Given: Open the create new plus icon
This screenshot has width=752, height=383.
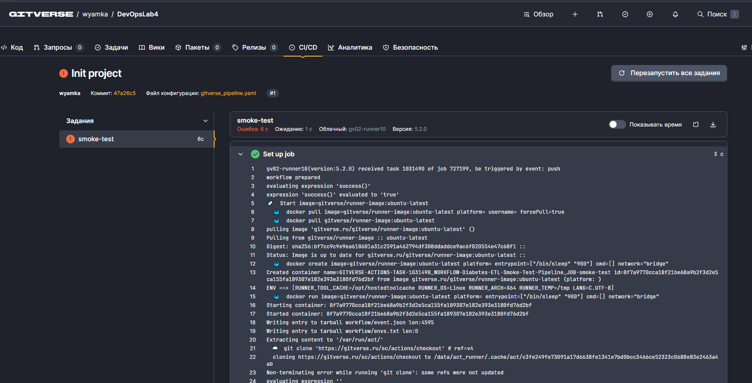Looking at the screenshot, I should tap(575, 14).
